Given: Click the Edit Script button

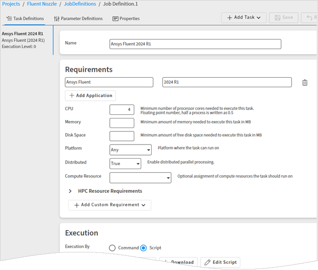Looking at the screenshot, I should [220, 262].
